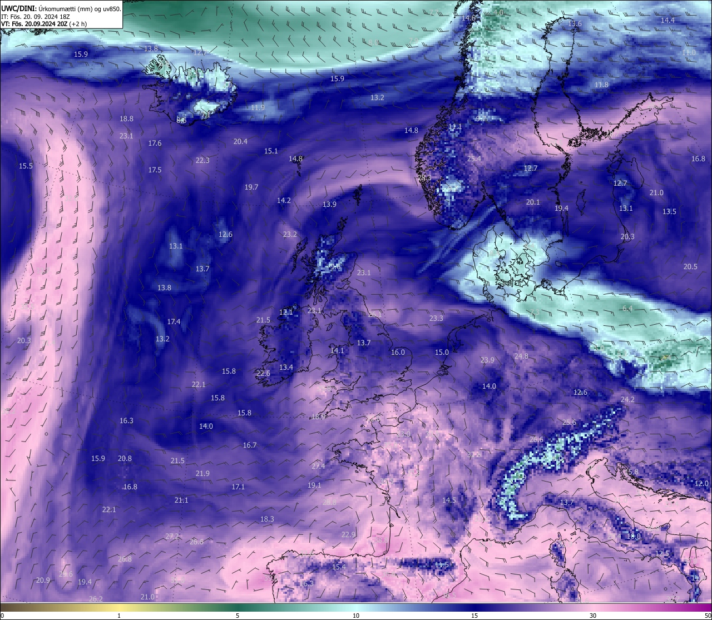This screenshot has width=712, height=620.
Task: Click the map value 21.1
Action: click(181, 500)
